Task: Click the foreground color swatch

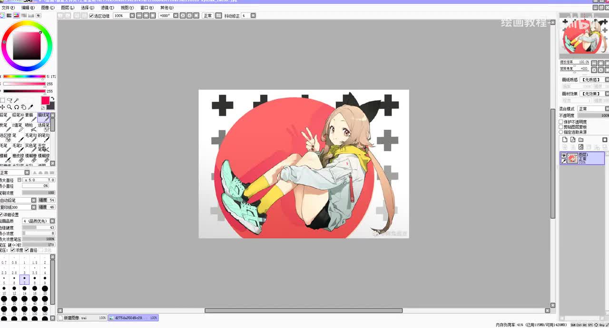Action: click(x=45, y=100)
